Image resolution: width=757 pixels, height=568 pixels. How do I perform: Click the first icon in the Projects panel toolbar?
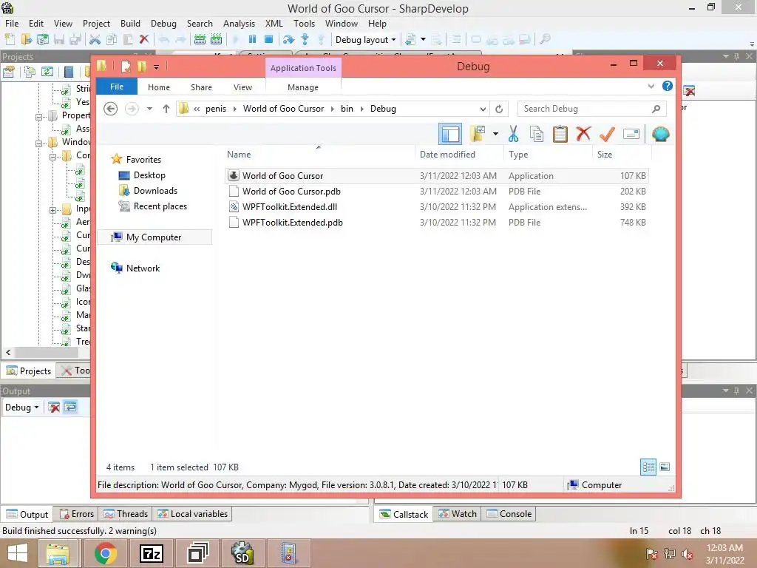point(9,72)
